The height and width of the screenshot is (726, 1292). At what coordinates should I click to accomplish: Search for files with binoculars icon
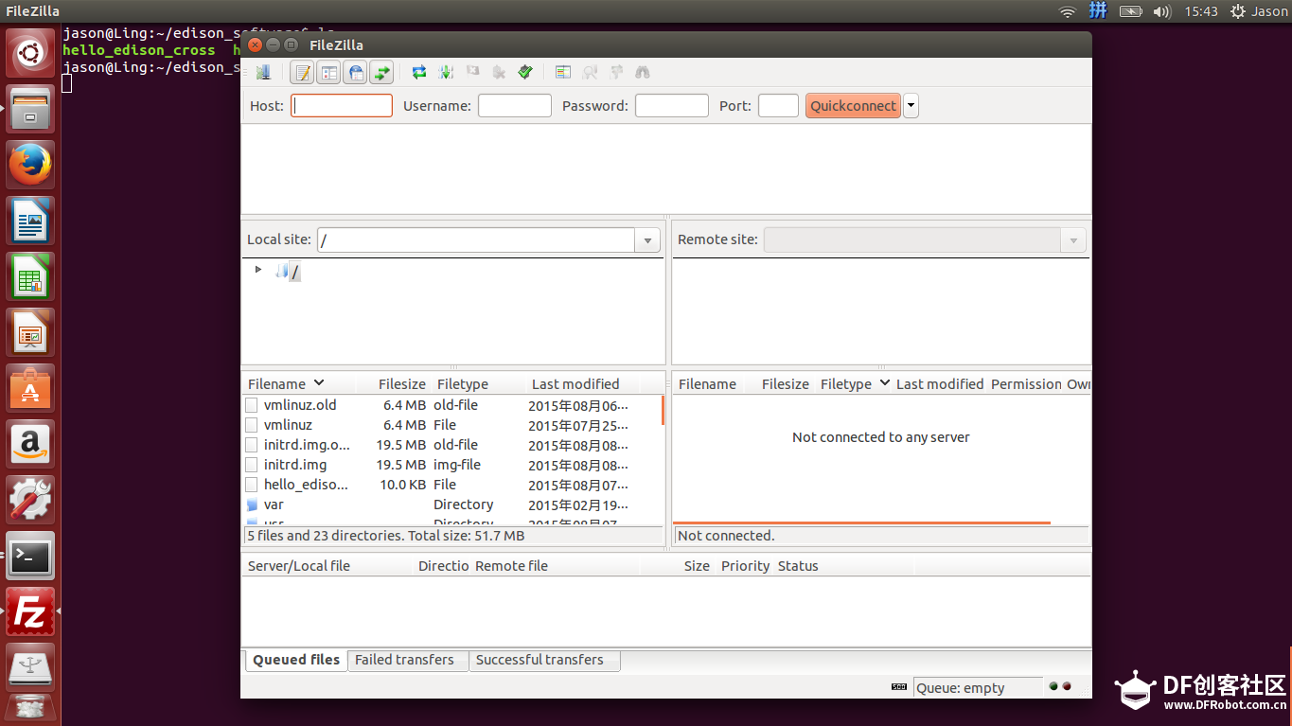(643, 72)
